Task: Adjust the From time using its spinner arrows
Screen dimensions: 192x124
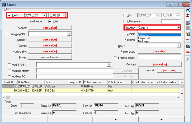Action: pyautogui.click(x=65, y=15)
